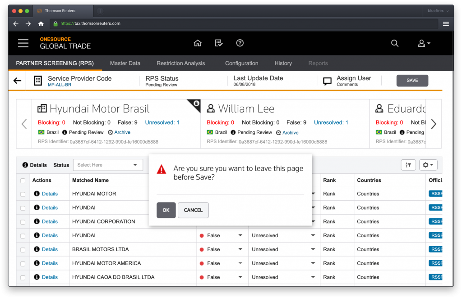This screenshot has width=462, height=298.
Task: Click the browser forward arrow
Action: [28, 24]
